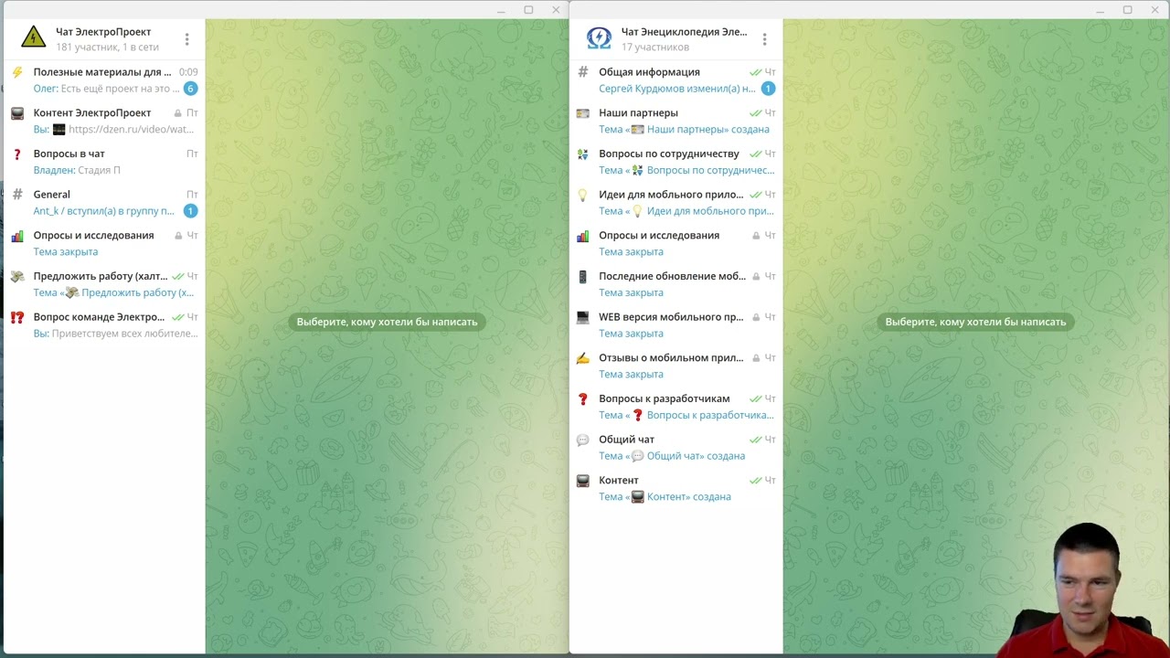This screenshot has width=1170, height=658.
Task: Click Чат Энециклопедия Эле... group title
Action: tap(684, 32)
